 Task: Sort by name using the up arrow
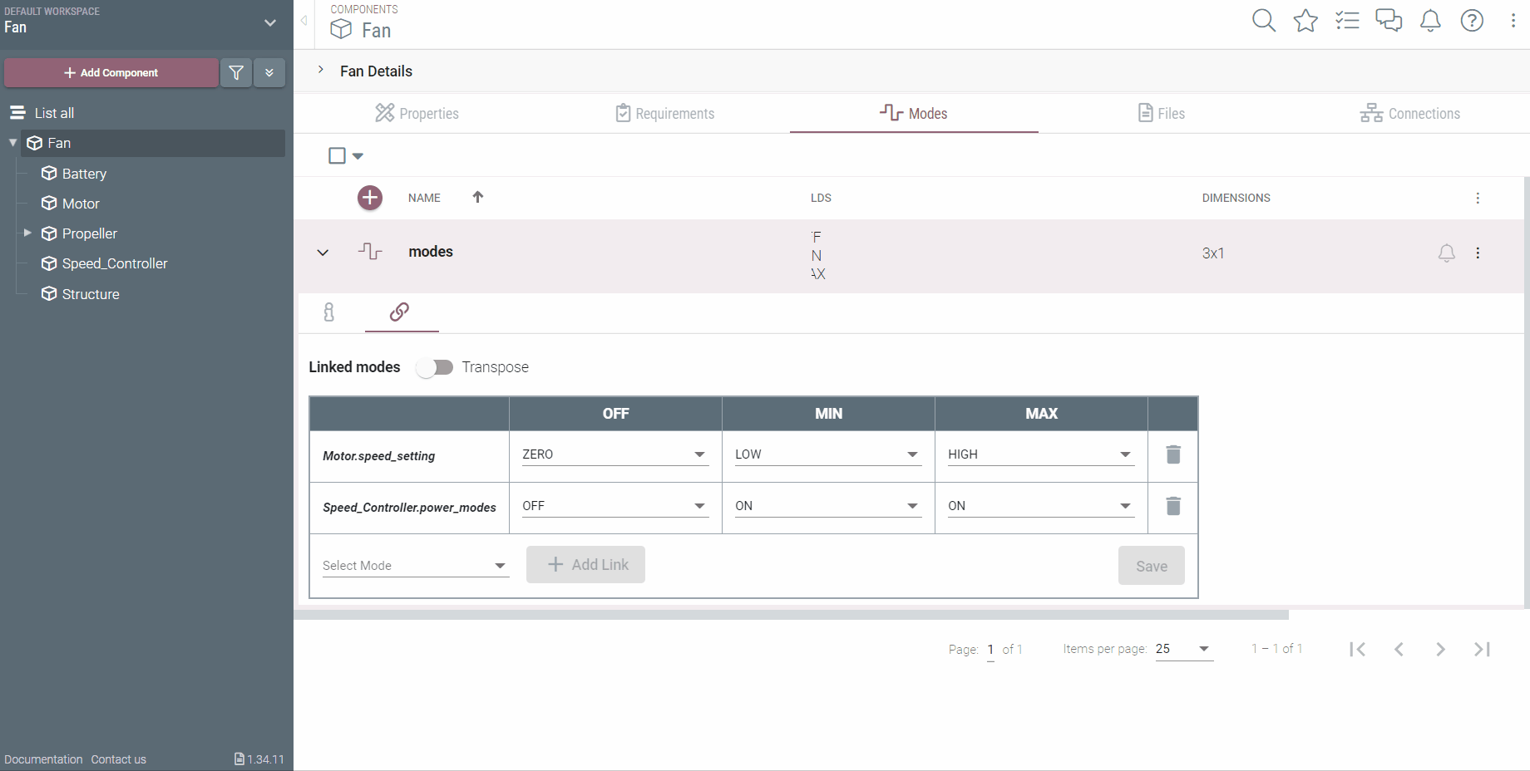(x=478, y=197)
